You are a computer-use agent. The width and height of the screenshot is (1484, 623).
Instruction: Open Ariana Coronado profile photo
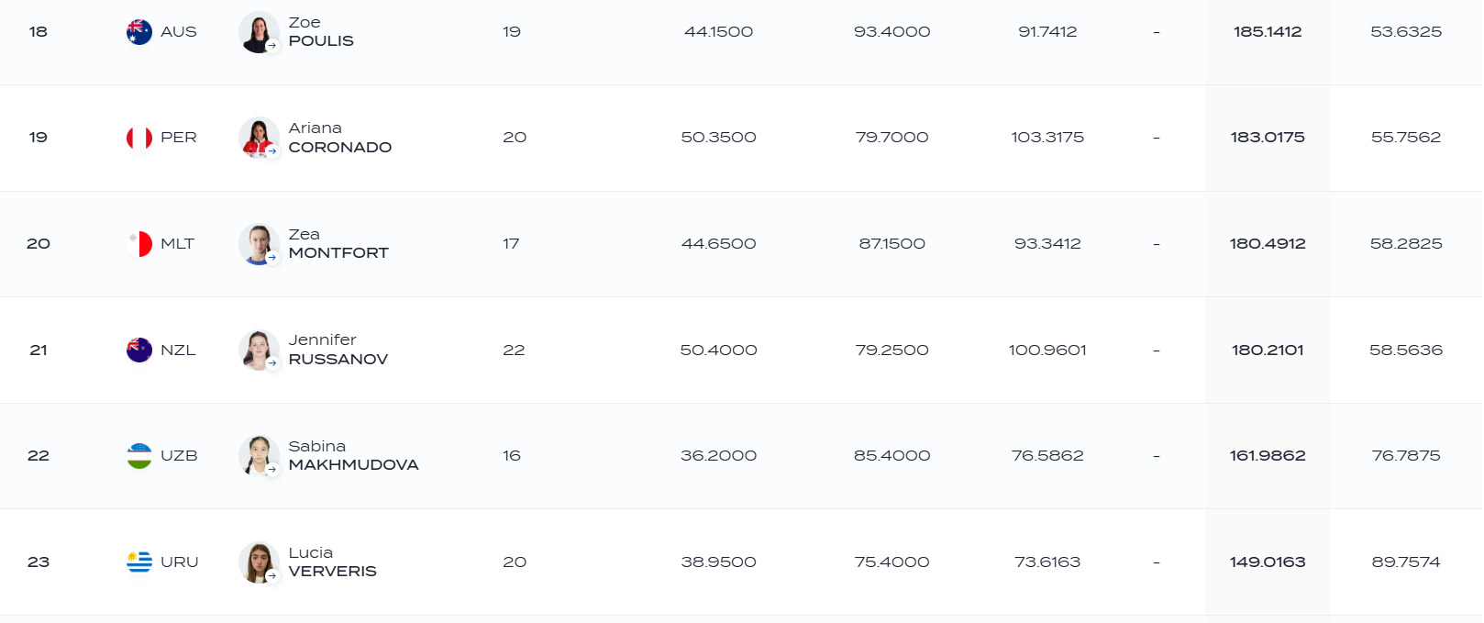259,138
